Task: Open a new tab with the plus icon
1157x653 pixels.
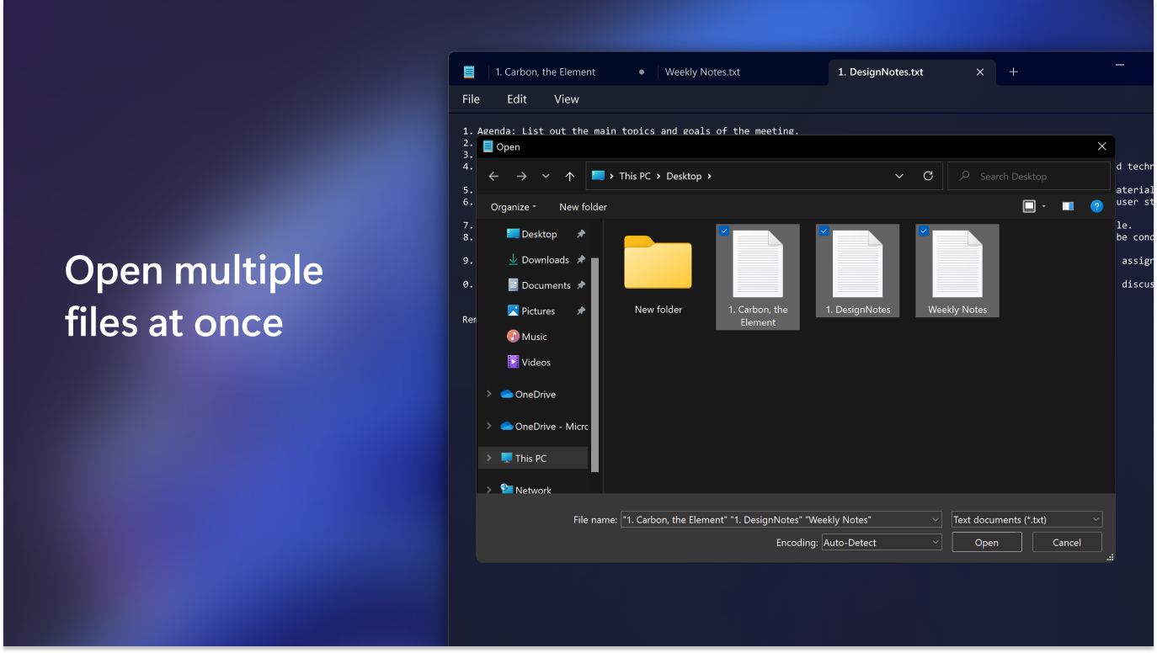Action: pyautogui.click(x=1013, y=72)
